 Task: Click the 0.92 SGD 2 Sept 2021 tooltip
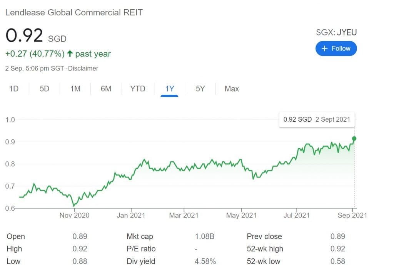tap(317, 119)
